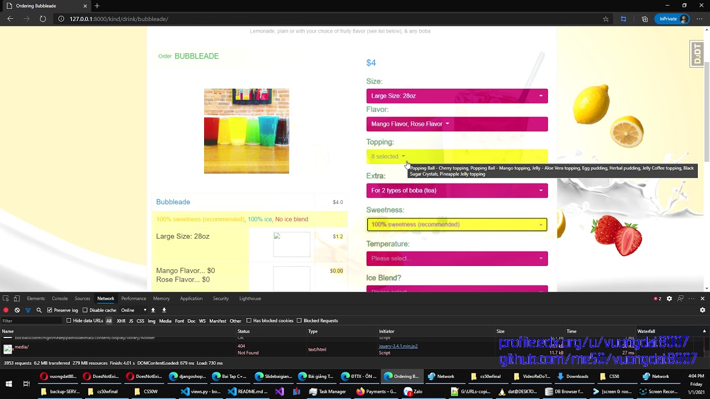The height and width of the screenshot is (399, 710).
Task: Click the DevTools feedback icon
Action: [x=680, y=298]
